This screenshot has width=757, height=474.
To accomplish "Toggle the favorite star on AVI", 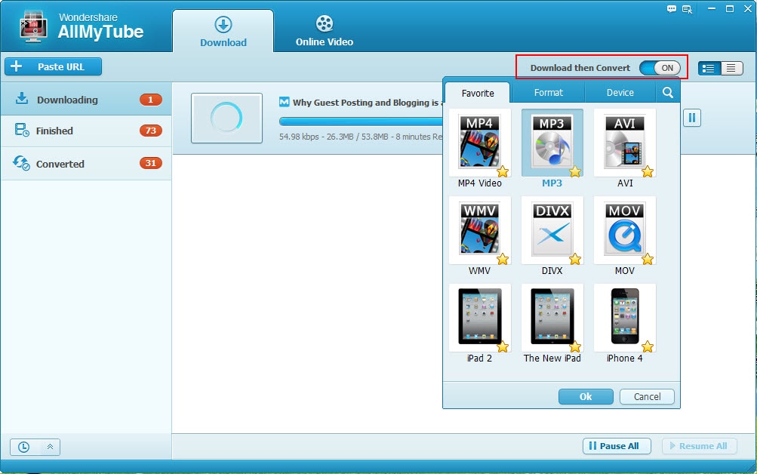I will (x=648, y=171).
